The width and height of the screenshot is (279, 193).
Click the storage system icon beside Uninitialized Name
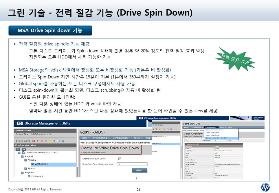click(x=23, y=152)
